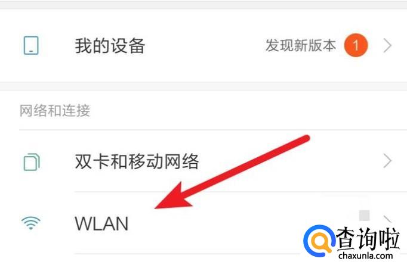
Task: Open the chaxunla.com link
Action: point(365,256)
